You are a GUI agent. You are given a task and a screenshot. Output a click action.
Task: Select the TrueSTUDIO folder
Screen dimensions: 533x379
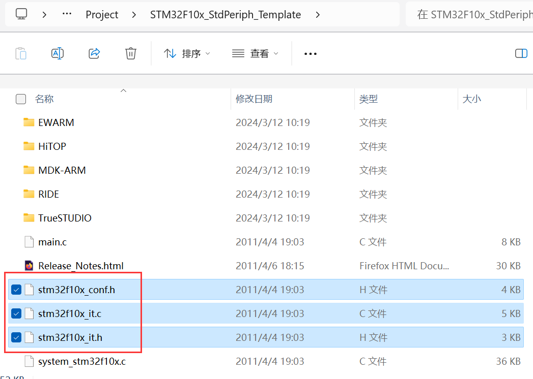click(x=65, y=218)
